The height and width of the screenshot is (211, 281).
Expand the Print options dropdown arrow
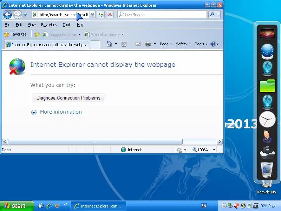pos(155,44)
